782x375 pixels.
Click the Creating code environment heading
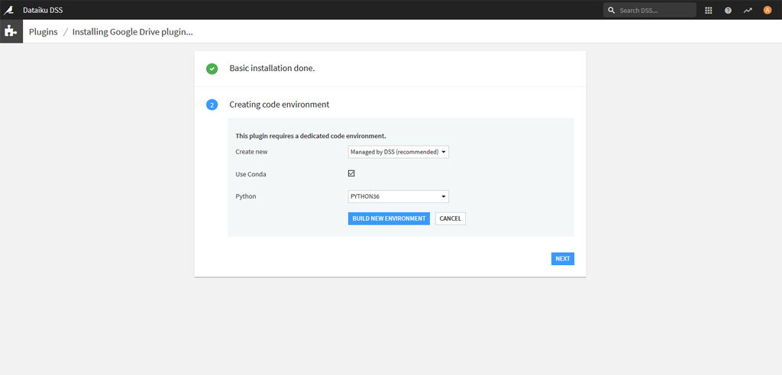(280, 105)
